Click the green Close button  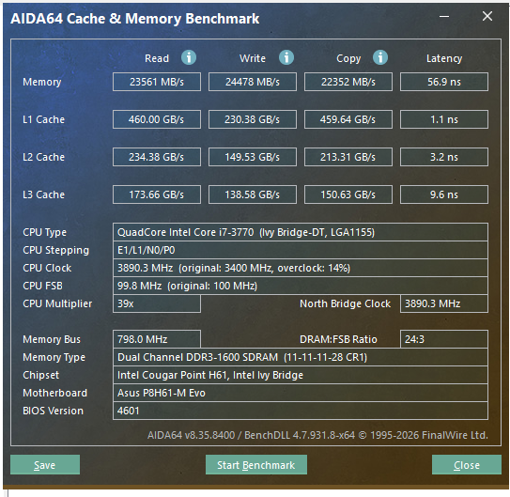(x=467, y=464)
